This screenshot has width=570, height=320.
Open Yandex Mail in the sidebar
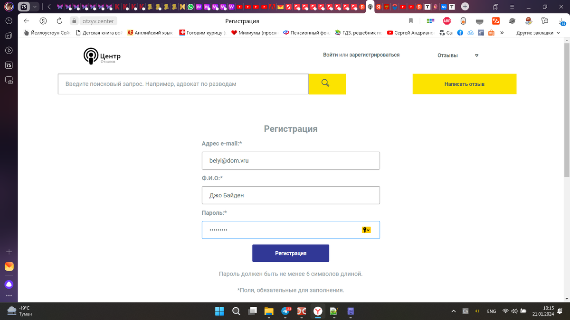(x=9, y=266)
